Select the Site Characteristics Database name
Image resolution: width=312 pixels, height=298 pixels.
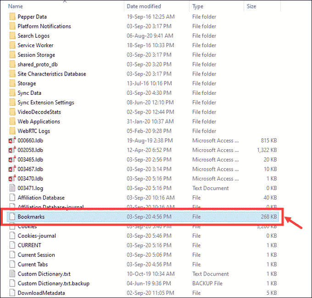52,74
